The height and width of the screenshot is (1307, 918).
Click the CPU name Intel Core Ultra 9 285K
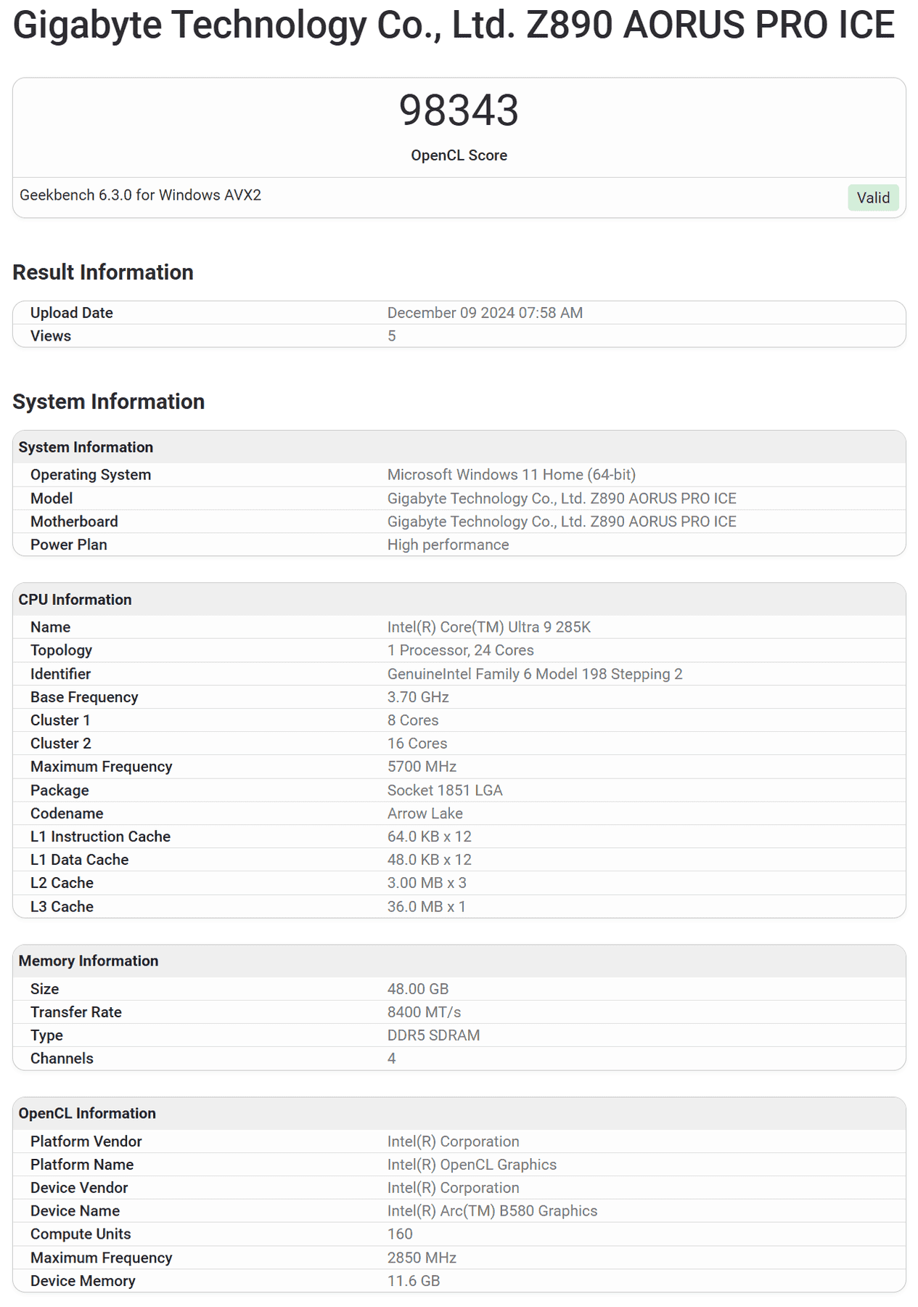click(488, 627)
